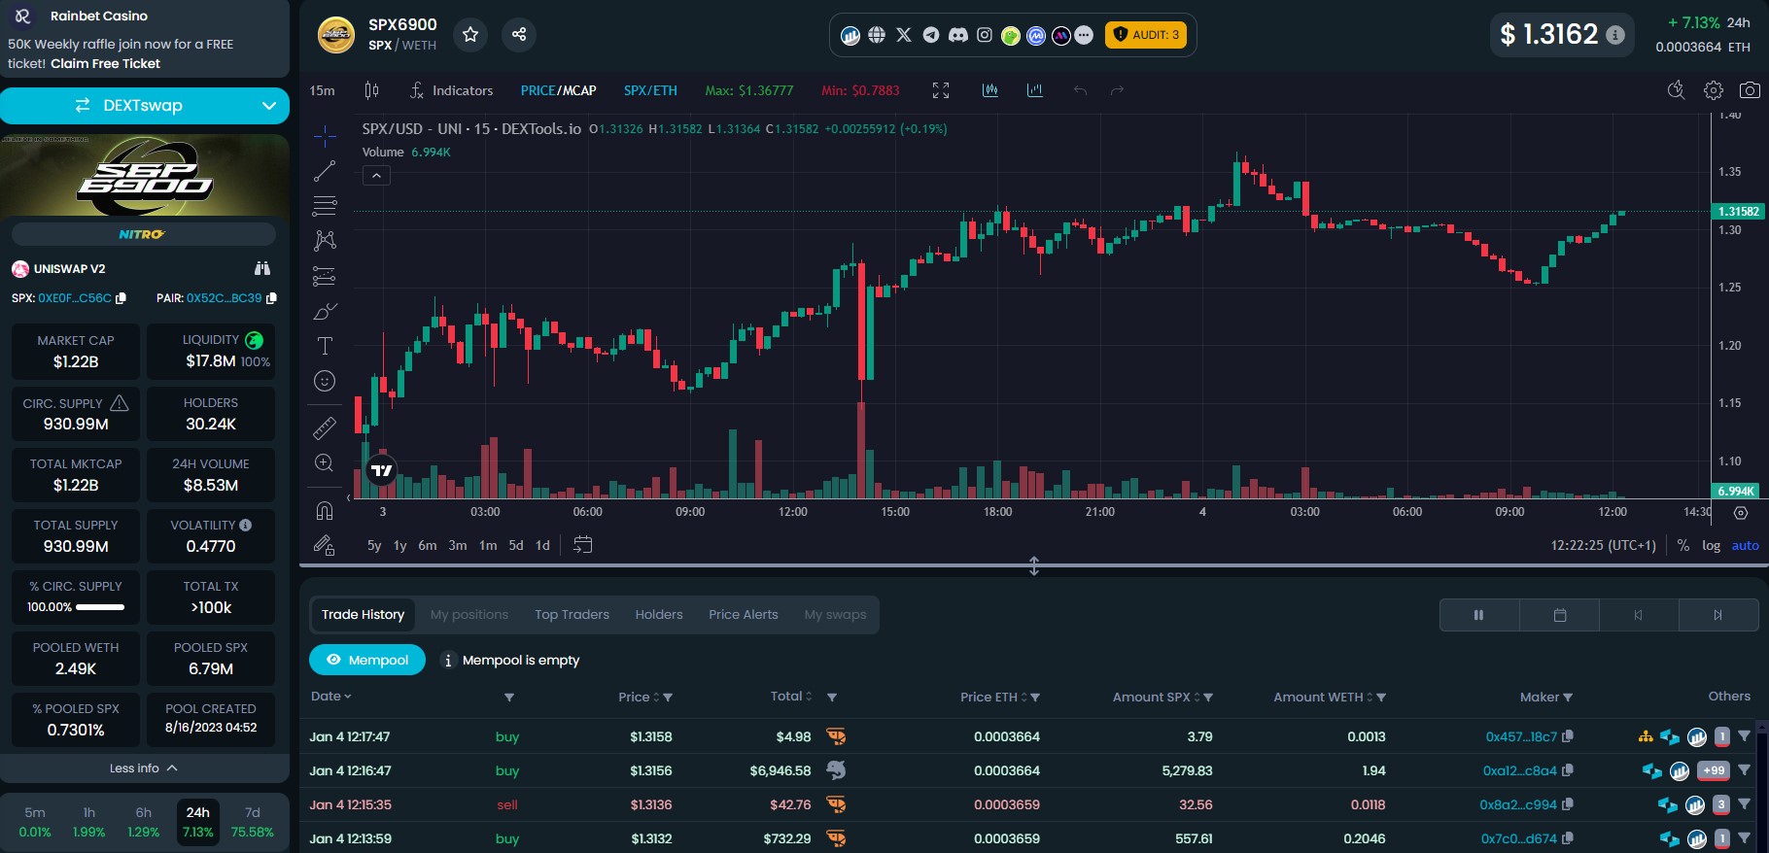Toggle PRICE/MCAP chart mode

558,90
